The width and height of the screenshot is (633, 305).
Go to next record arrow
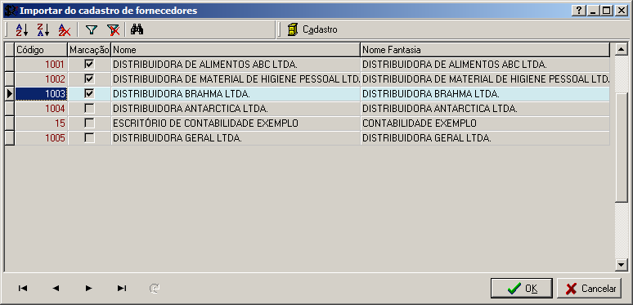(89, 288)
